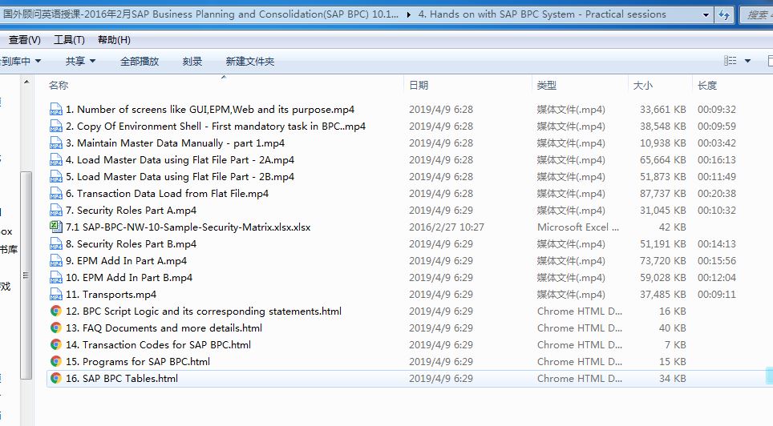Click size cell 65,664 KB
773x426 pixels.
(662, 159)
